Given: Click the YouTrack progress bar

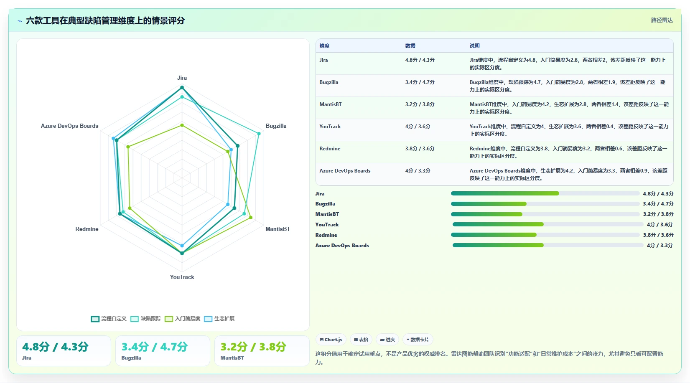Looking at the screenshot, I should 548,224.
